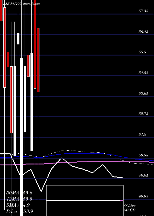Click the small red candlestick near 55.5
The width and height of the screenshot is (154, 216).
[8, 59]
